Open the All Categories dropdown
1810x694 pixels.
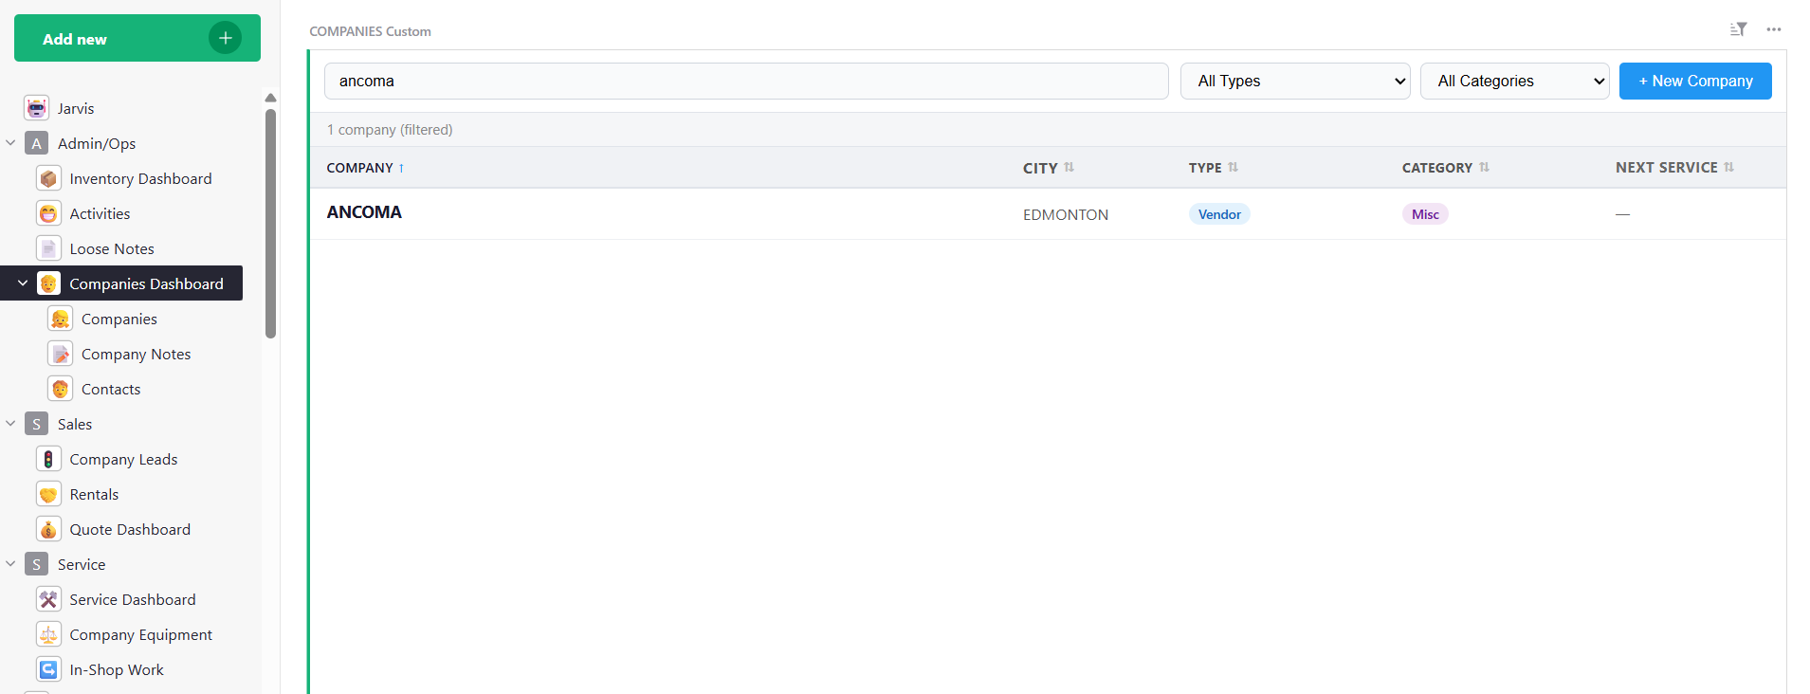[x=1514, y=82]
